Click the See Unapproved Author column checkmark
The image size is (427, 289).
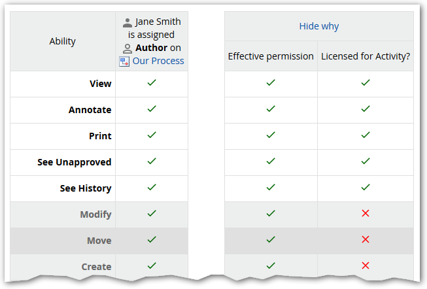pyautogui.click(x=152, y=161)
